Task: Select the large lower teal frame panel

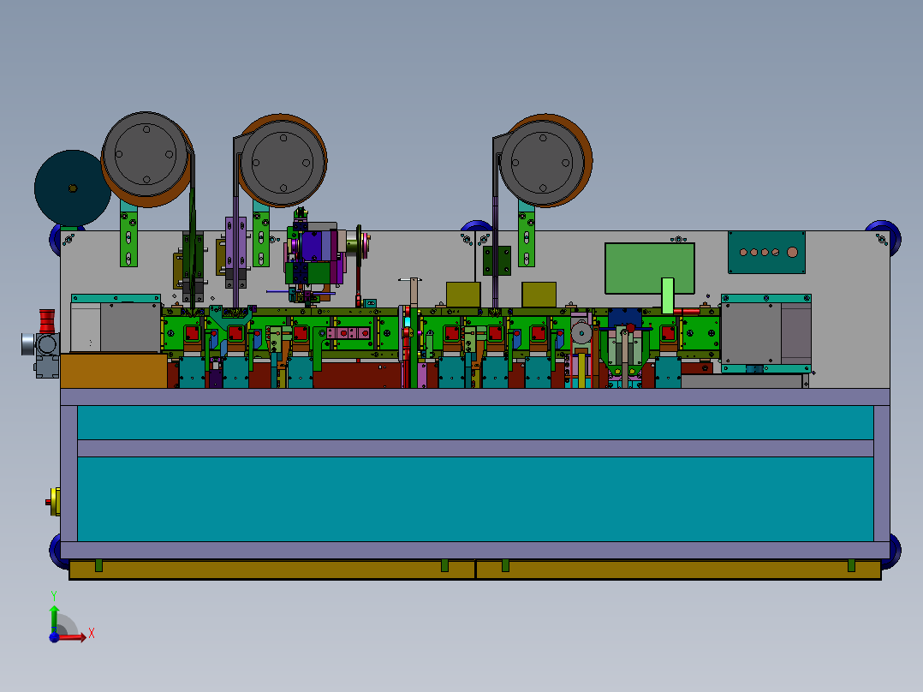Action: coord(475,498)
